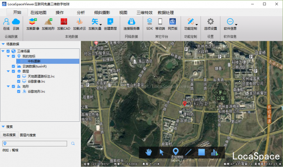
Task: Collapse the 三维场景 tree node
Action: point(3,51)
